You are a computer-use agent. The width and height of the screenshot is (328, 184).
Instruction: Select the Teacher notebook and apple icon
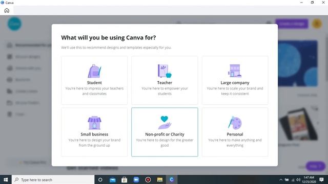pyautogui.click(x=165, y=71)
